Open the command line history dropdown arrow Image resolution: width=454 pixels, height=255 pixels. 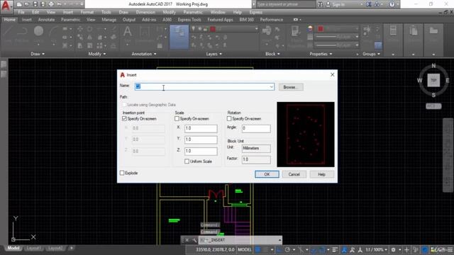pos(279,240)
